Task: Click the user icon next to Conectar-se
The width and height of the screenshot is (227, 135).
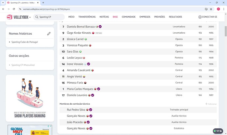Action: click(200, 17)
